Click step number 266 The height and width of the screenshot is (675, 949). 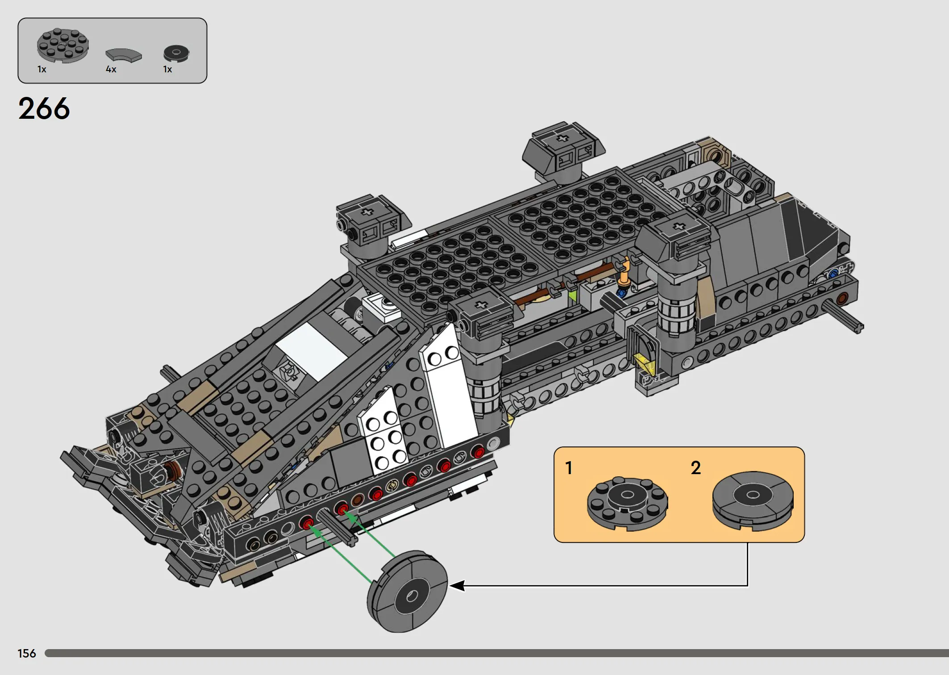pyautogui.click(x=44, y=108)
